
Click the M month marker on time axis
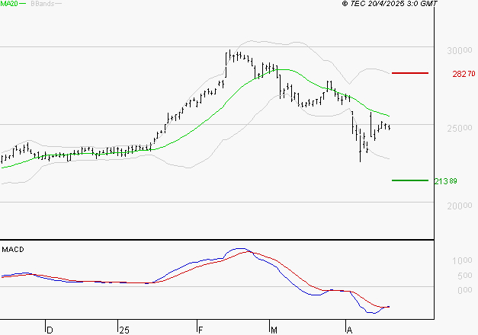(x=274, y=330)
